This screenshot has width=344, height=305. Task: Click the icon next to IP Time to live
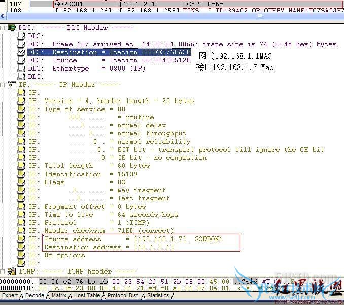tap(21, 215)
